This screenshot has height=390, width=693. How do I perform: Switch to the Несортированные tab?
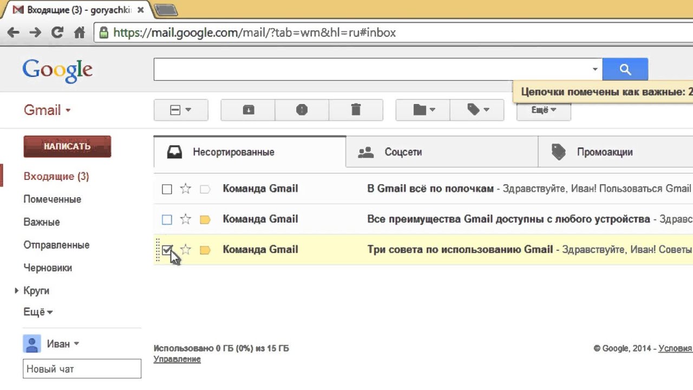[250, 152]
